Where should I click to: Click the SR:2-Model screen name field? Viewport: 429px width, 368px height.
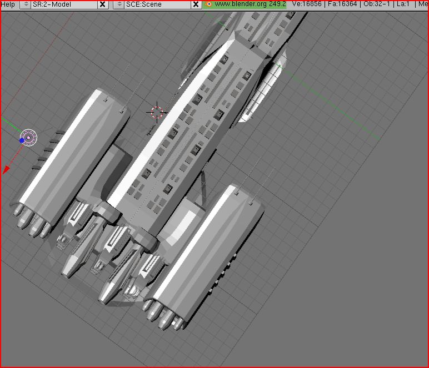point(62,4)
